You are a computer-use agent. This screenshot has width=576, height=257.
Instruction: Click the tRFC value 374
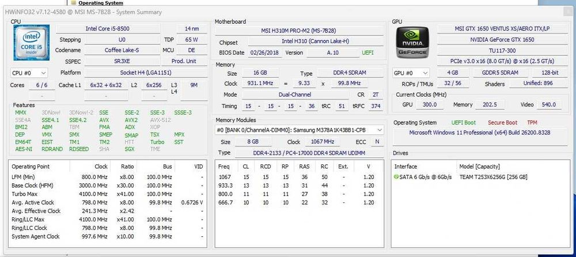(376, 106)
